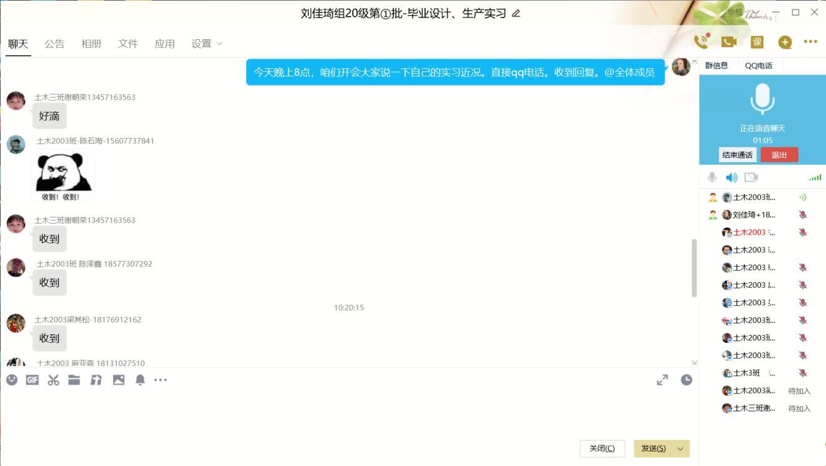Click the muted mic icon beside 刘佳琦+18
826x466 pixels.
click(802, 215)
